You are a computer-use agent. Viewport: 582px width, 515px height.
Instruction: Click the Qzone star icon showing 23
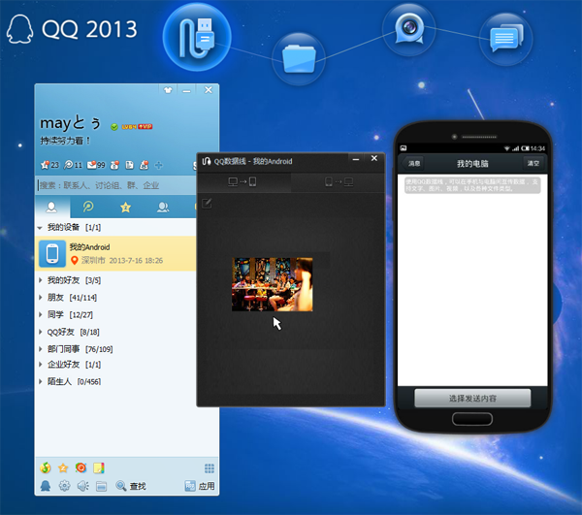(x=49, y=165)
